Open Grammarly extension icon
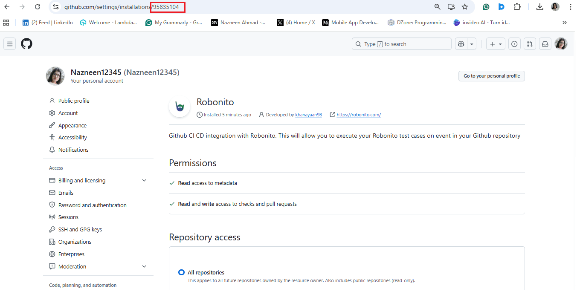 486,7
